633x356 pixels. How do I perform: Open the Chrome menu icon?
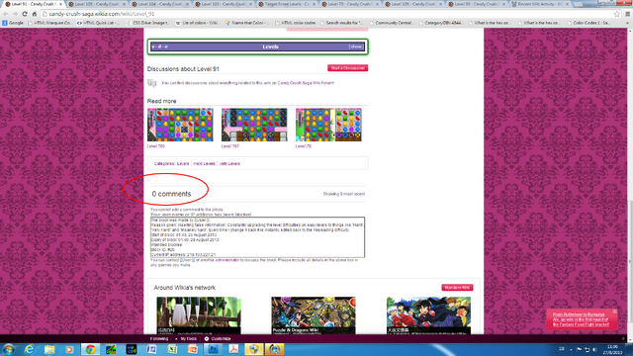click(628, 14)
